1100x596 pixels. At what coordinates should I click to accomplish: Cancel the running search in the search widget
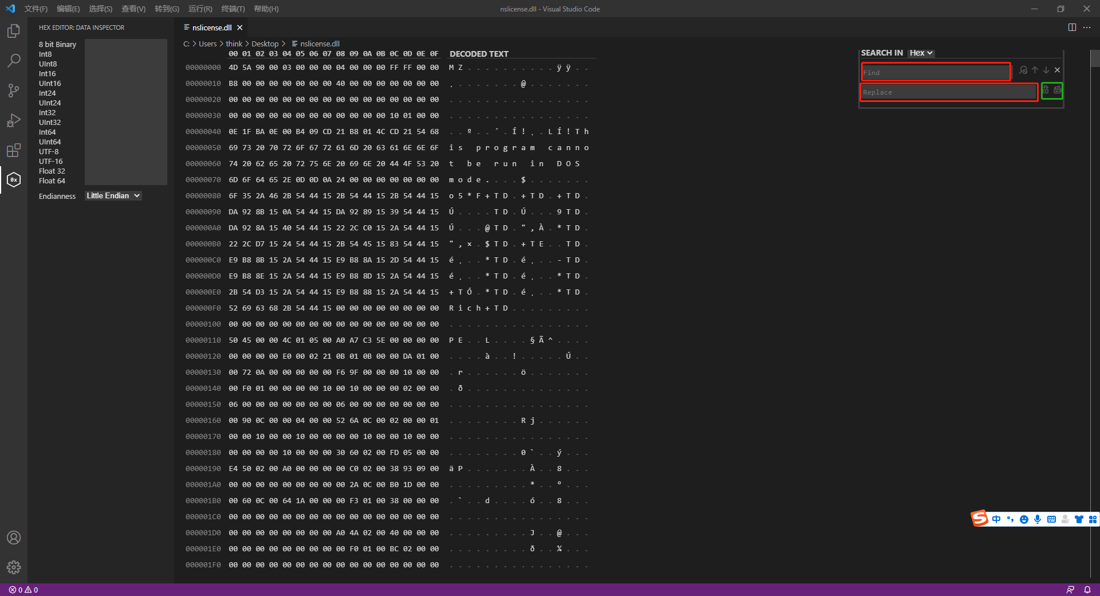coord(1023,70)
